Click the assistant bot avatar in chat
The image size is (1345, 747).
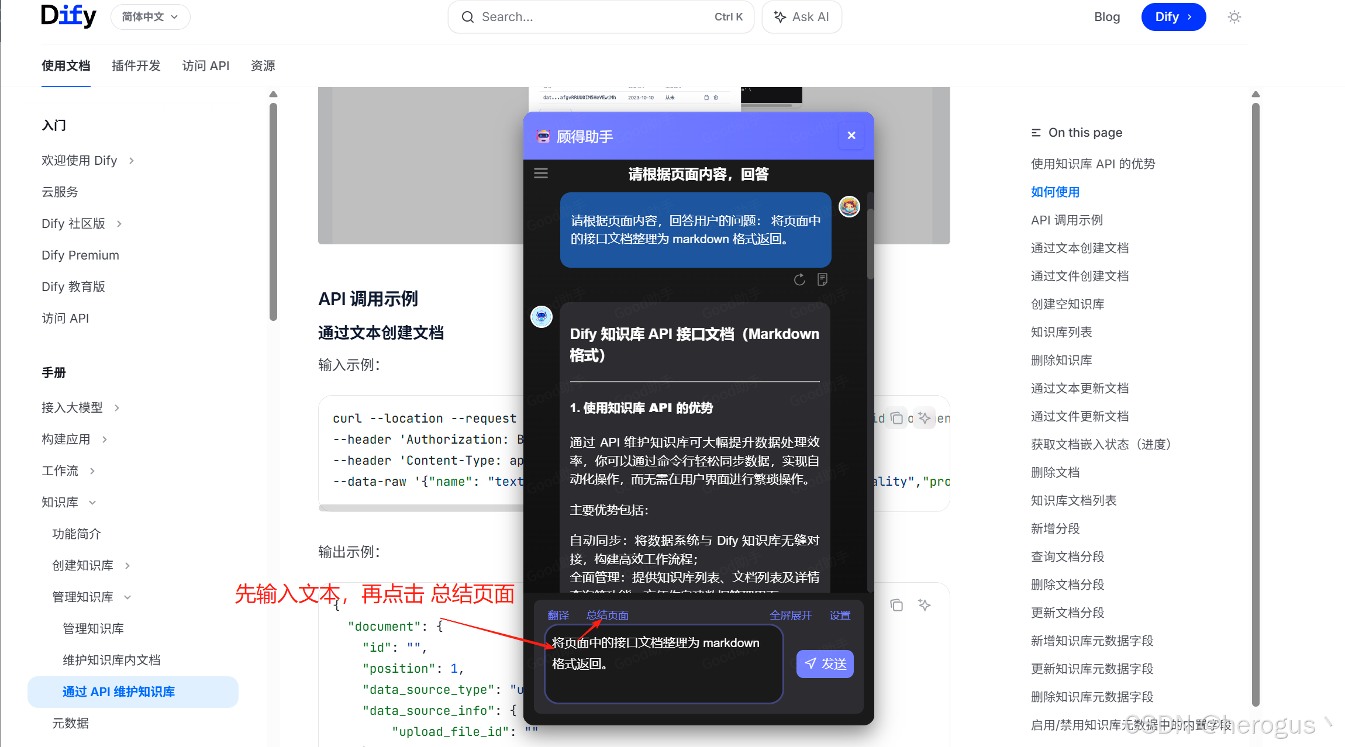(542, 317)
